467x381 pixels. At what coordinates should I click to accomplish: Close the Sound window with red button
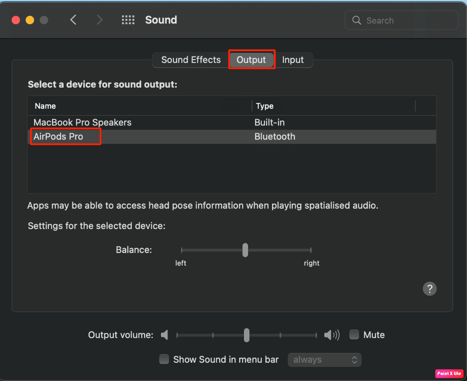16,20
